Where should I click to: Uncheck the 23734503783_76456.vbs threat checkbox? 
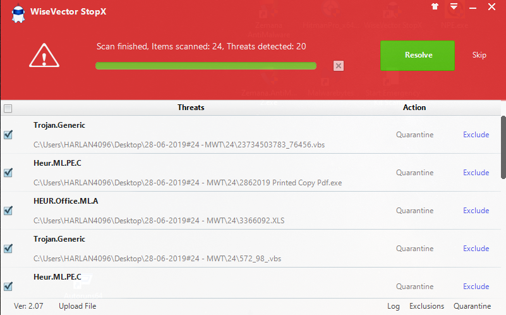pyautogui.click(x=8, y=134)
